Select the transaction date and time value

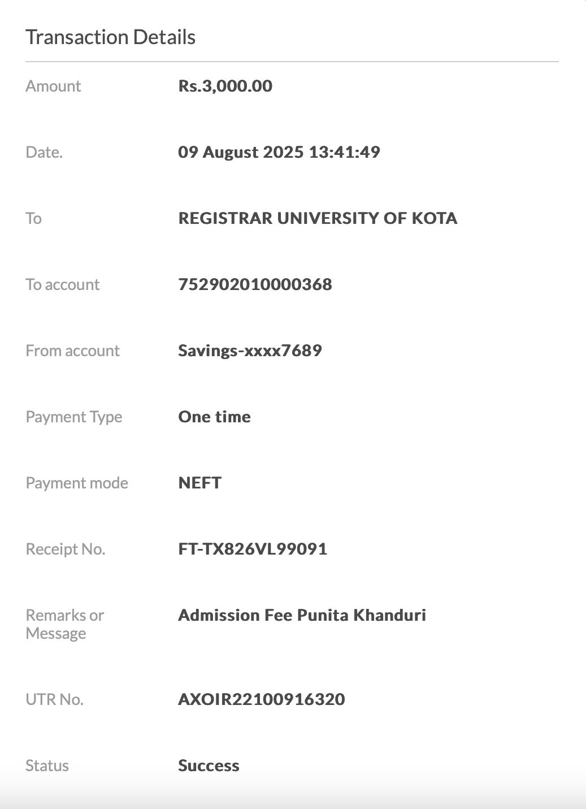pyautogui.click(x=279, y=152)
